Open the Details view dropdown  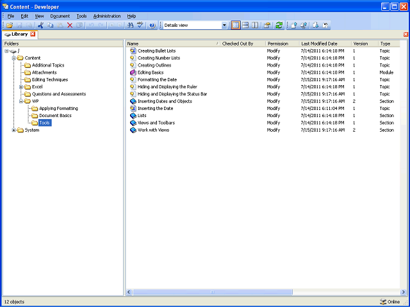(x=224, y=26)
